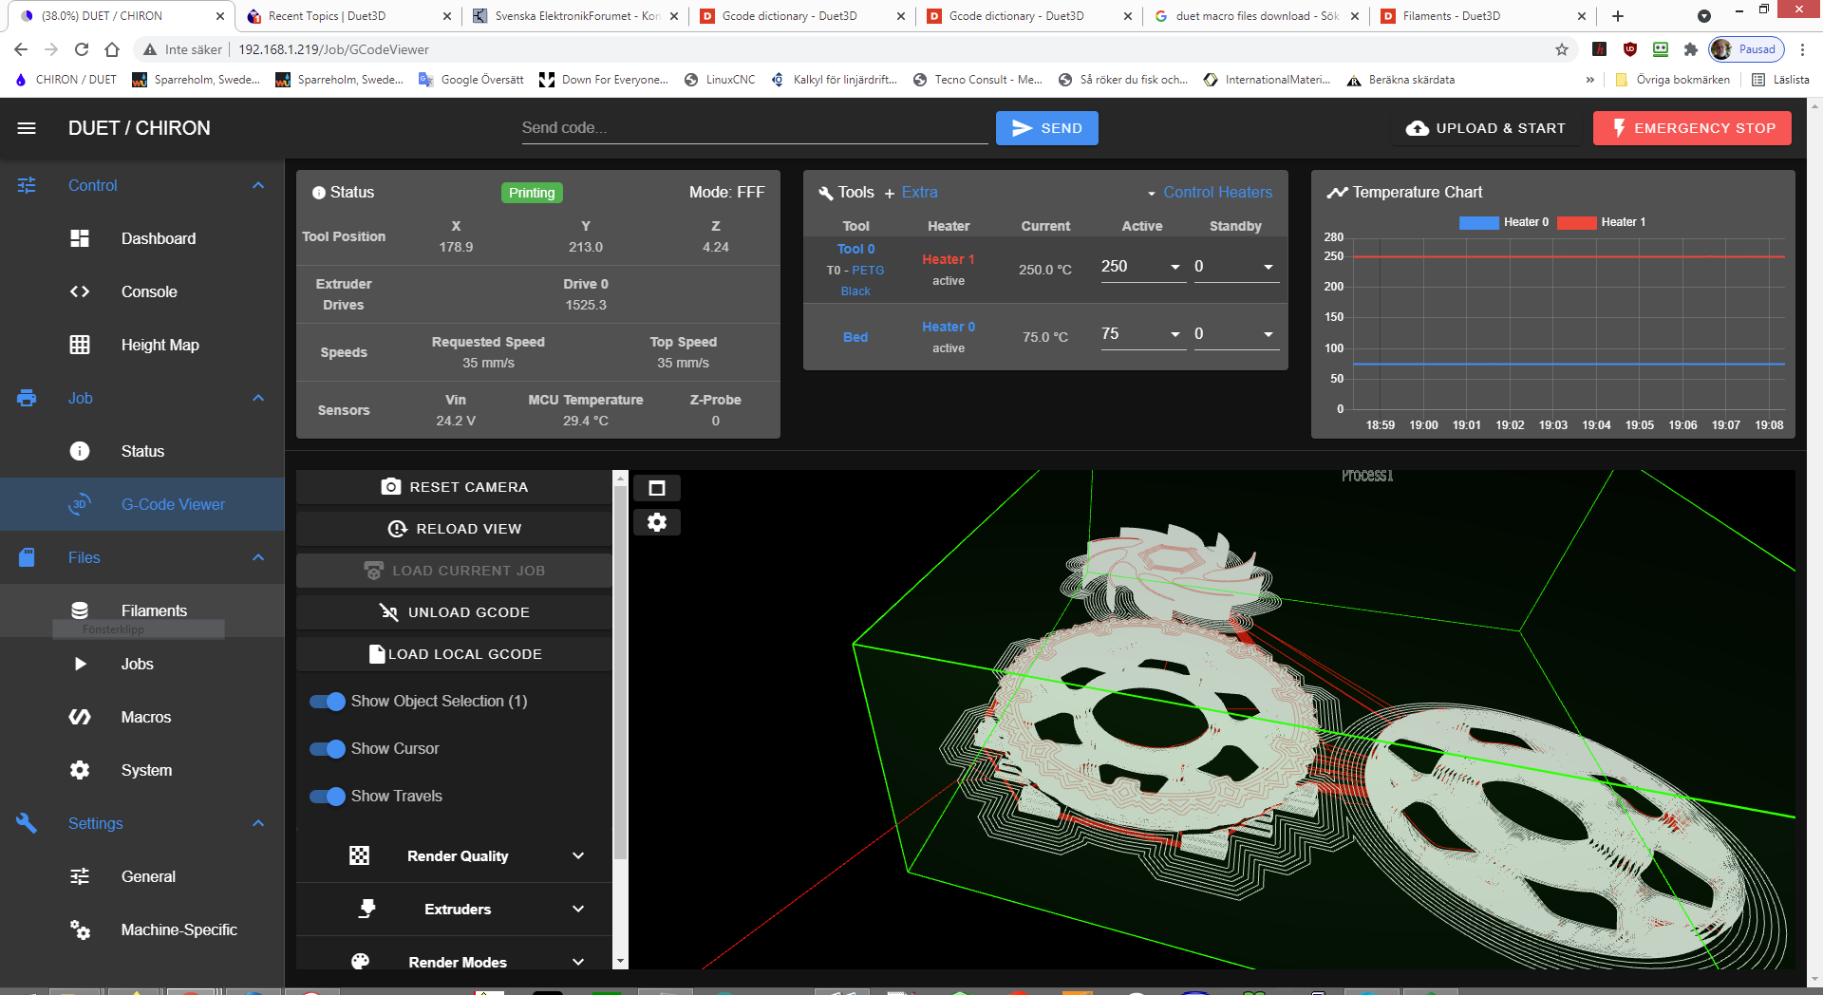The image size is (1823, 995).
Task: Click the Machine-Specific gears icon
Action: point(80,929)
